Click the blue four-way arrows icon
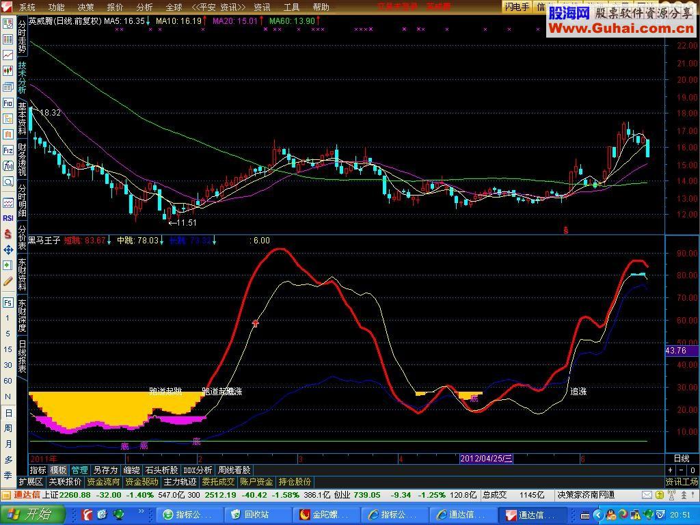This screenshot has height=525, width=700. click(x=8, y=250)
